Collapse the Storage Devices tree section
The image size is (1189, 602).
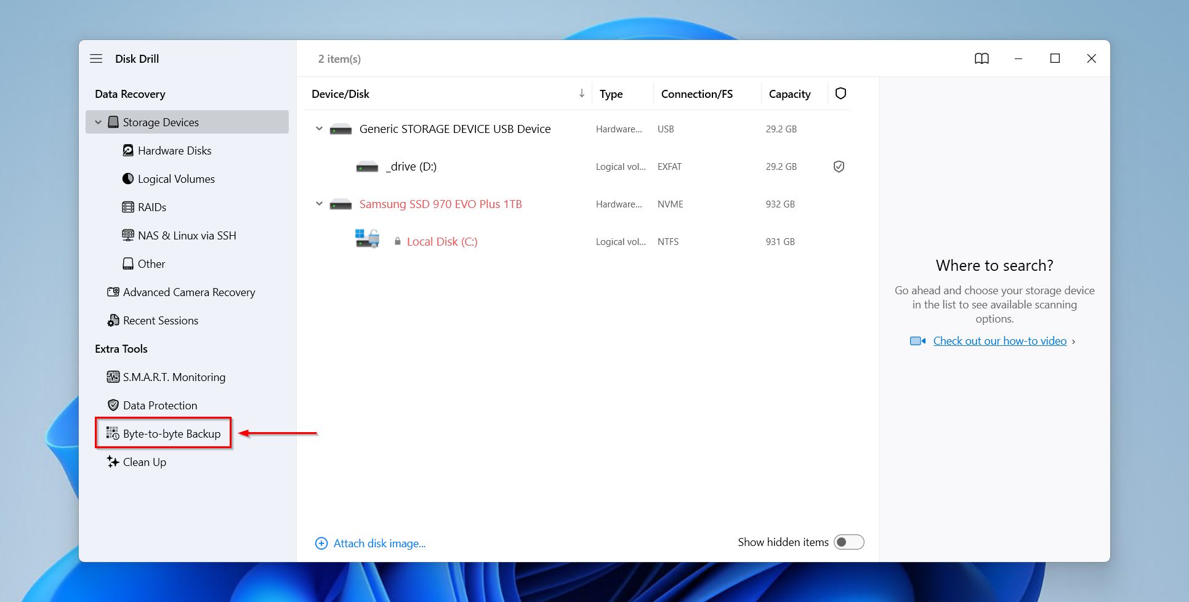(x=99, y=122)
